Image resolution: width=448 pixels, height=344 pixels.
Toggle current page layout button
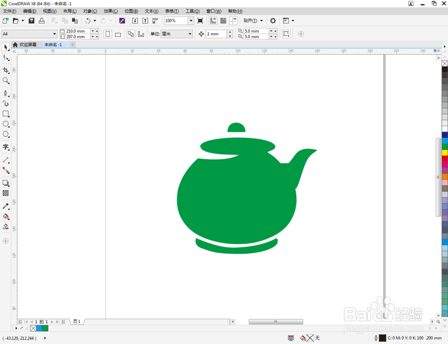(x=141, y=34)
